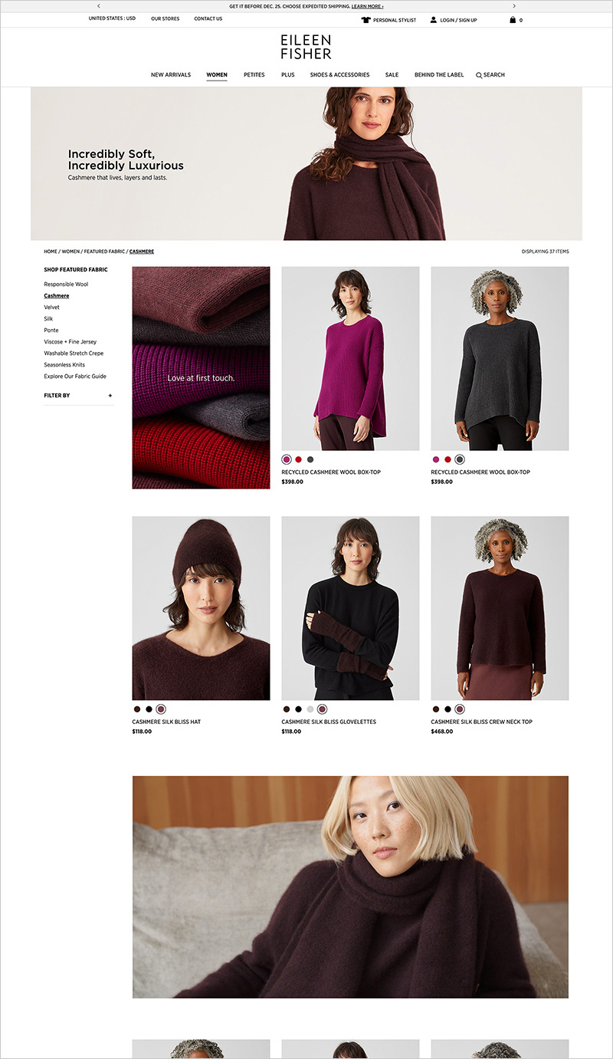
Task: Click the Personal Stylist shirt icon
Action: click(x=366, y=20)
